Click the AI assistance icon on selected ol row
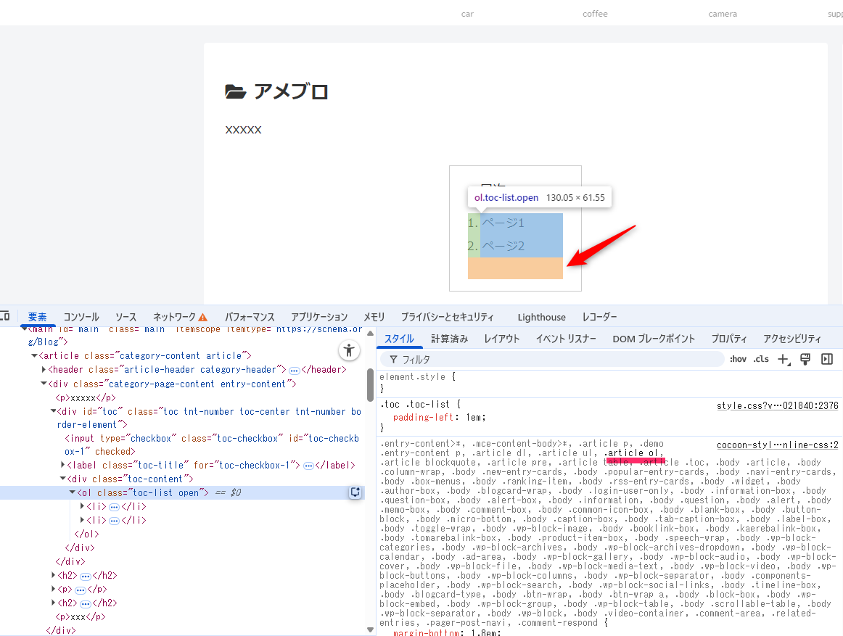Screen dimensions: 843x636 (355, 492)
